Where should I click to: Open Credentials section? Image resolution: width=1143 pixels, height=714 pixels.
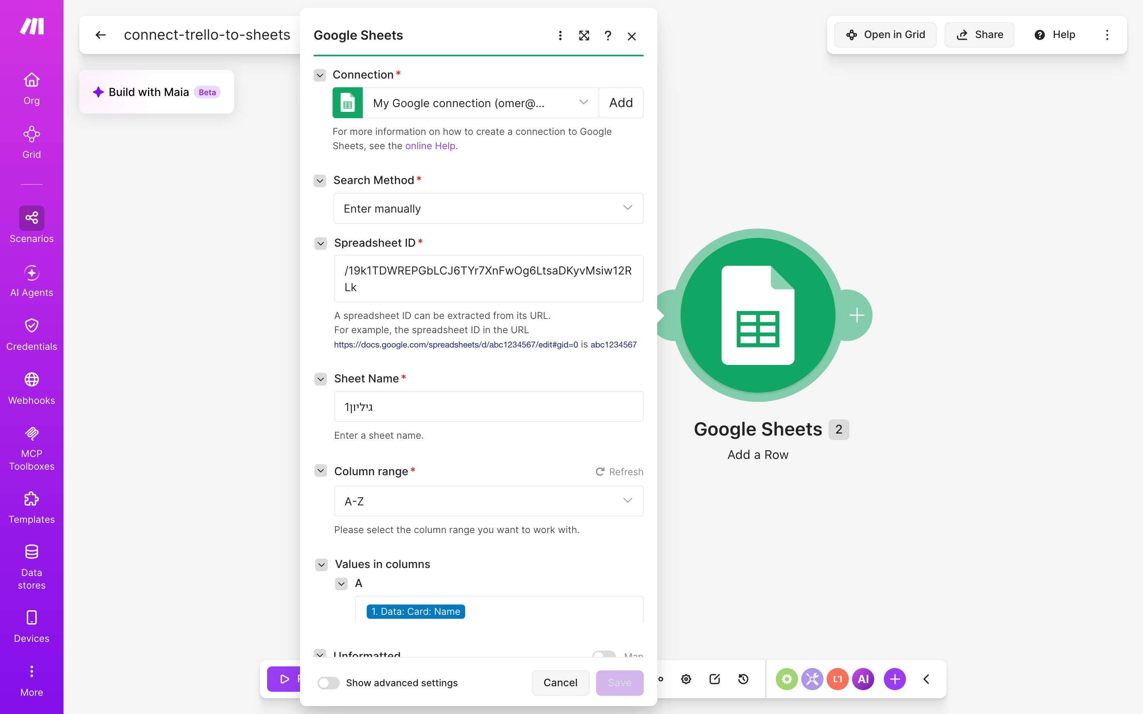[32, 335]
